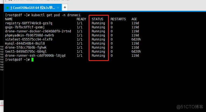Image resolution: width=206 pixels, height=112 pixels.
Task: Select the CentOSNoGUI 64 session tab
Action: point(33,8)
